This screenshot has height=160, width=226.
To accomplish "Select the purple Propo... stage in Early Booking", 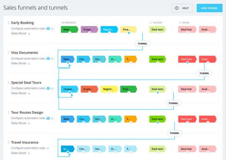I will [x=90, y=29].
